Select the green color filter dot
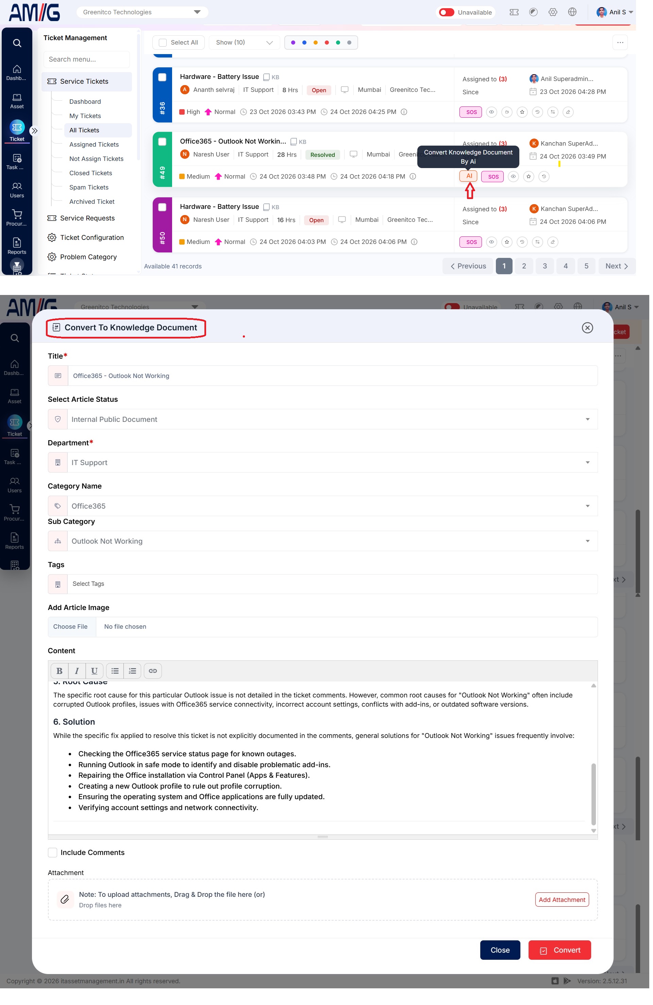 (x=338, y=43)
